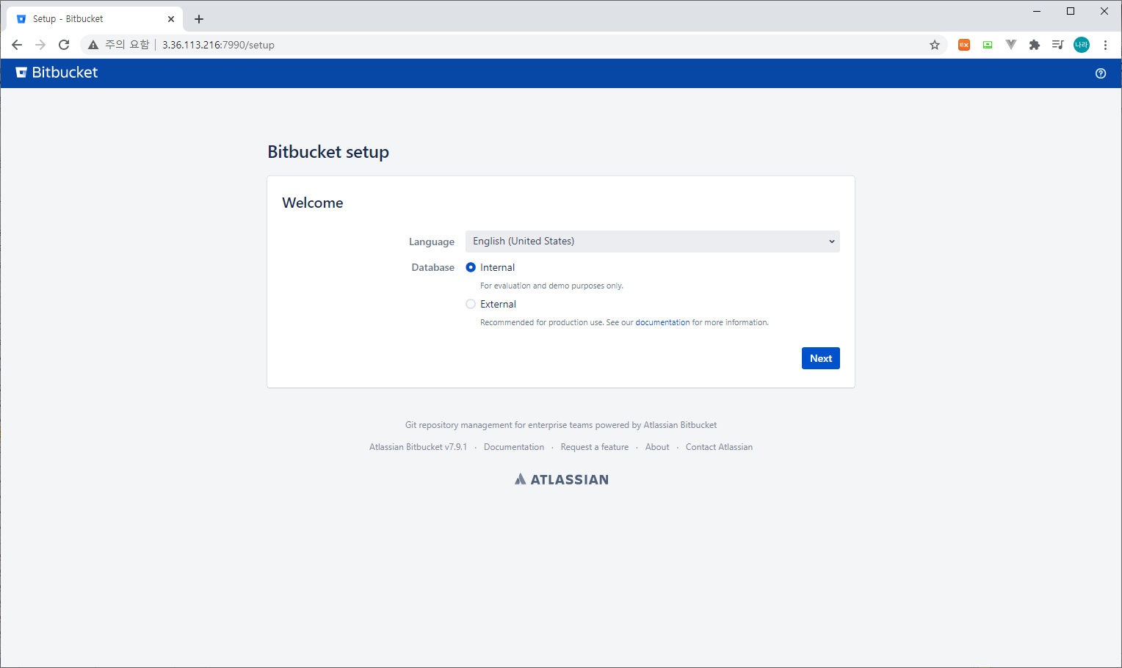Select the External database option
The height and width of the screenshot is (668, 1122).
(x=471, y=304)
